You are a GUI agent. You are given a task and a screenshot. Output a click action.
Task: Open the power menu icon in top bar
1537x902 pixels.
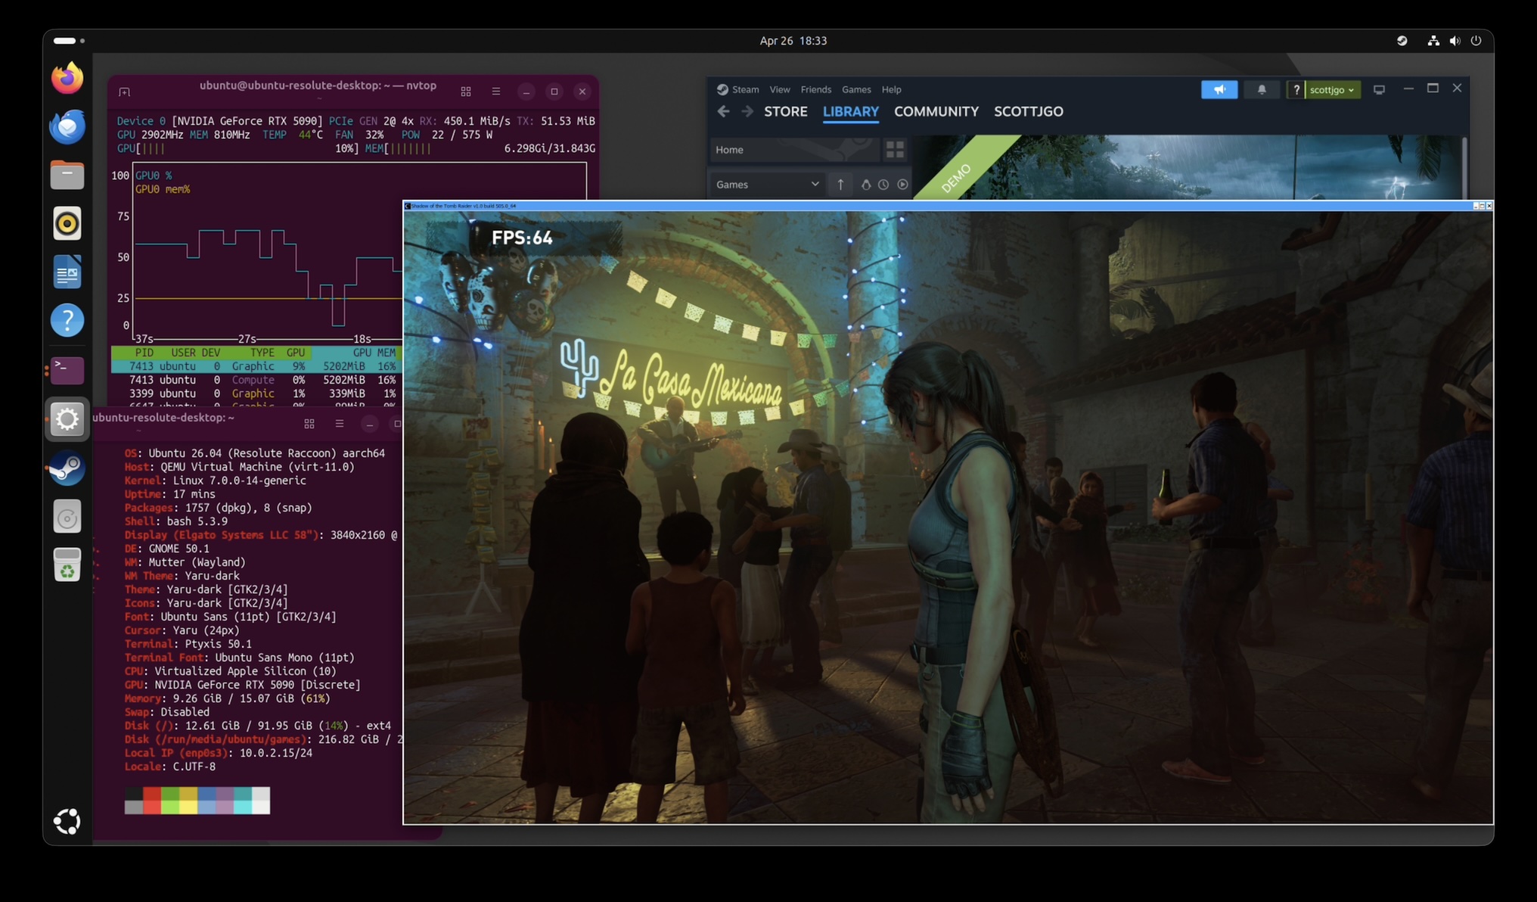coord(1476,41)
